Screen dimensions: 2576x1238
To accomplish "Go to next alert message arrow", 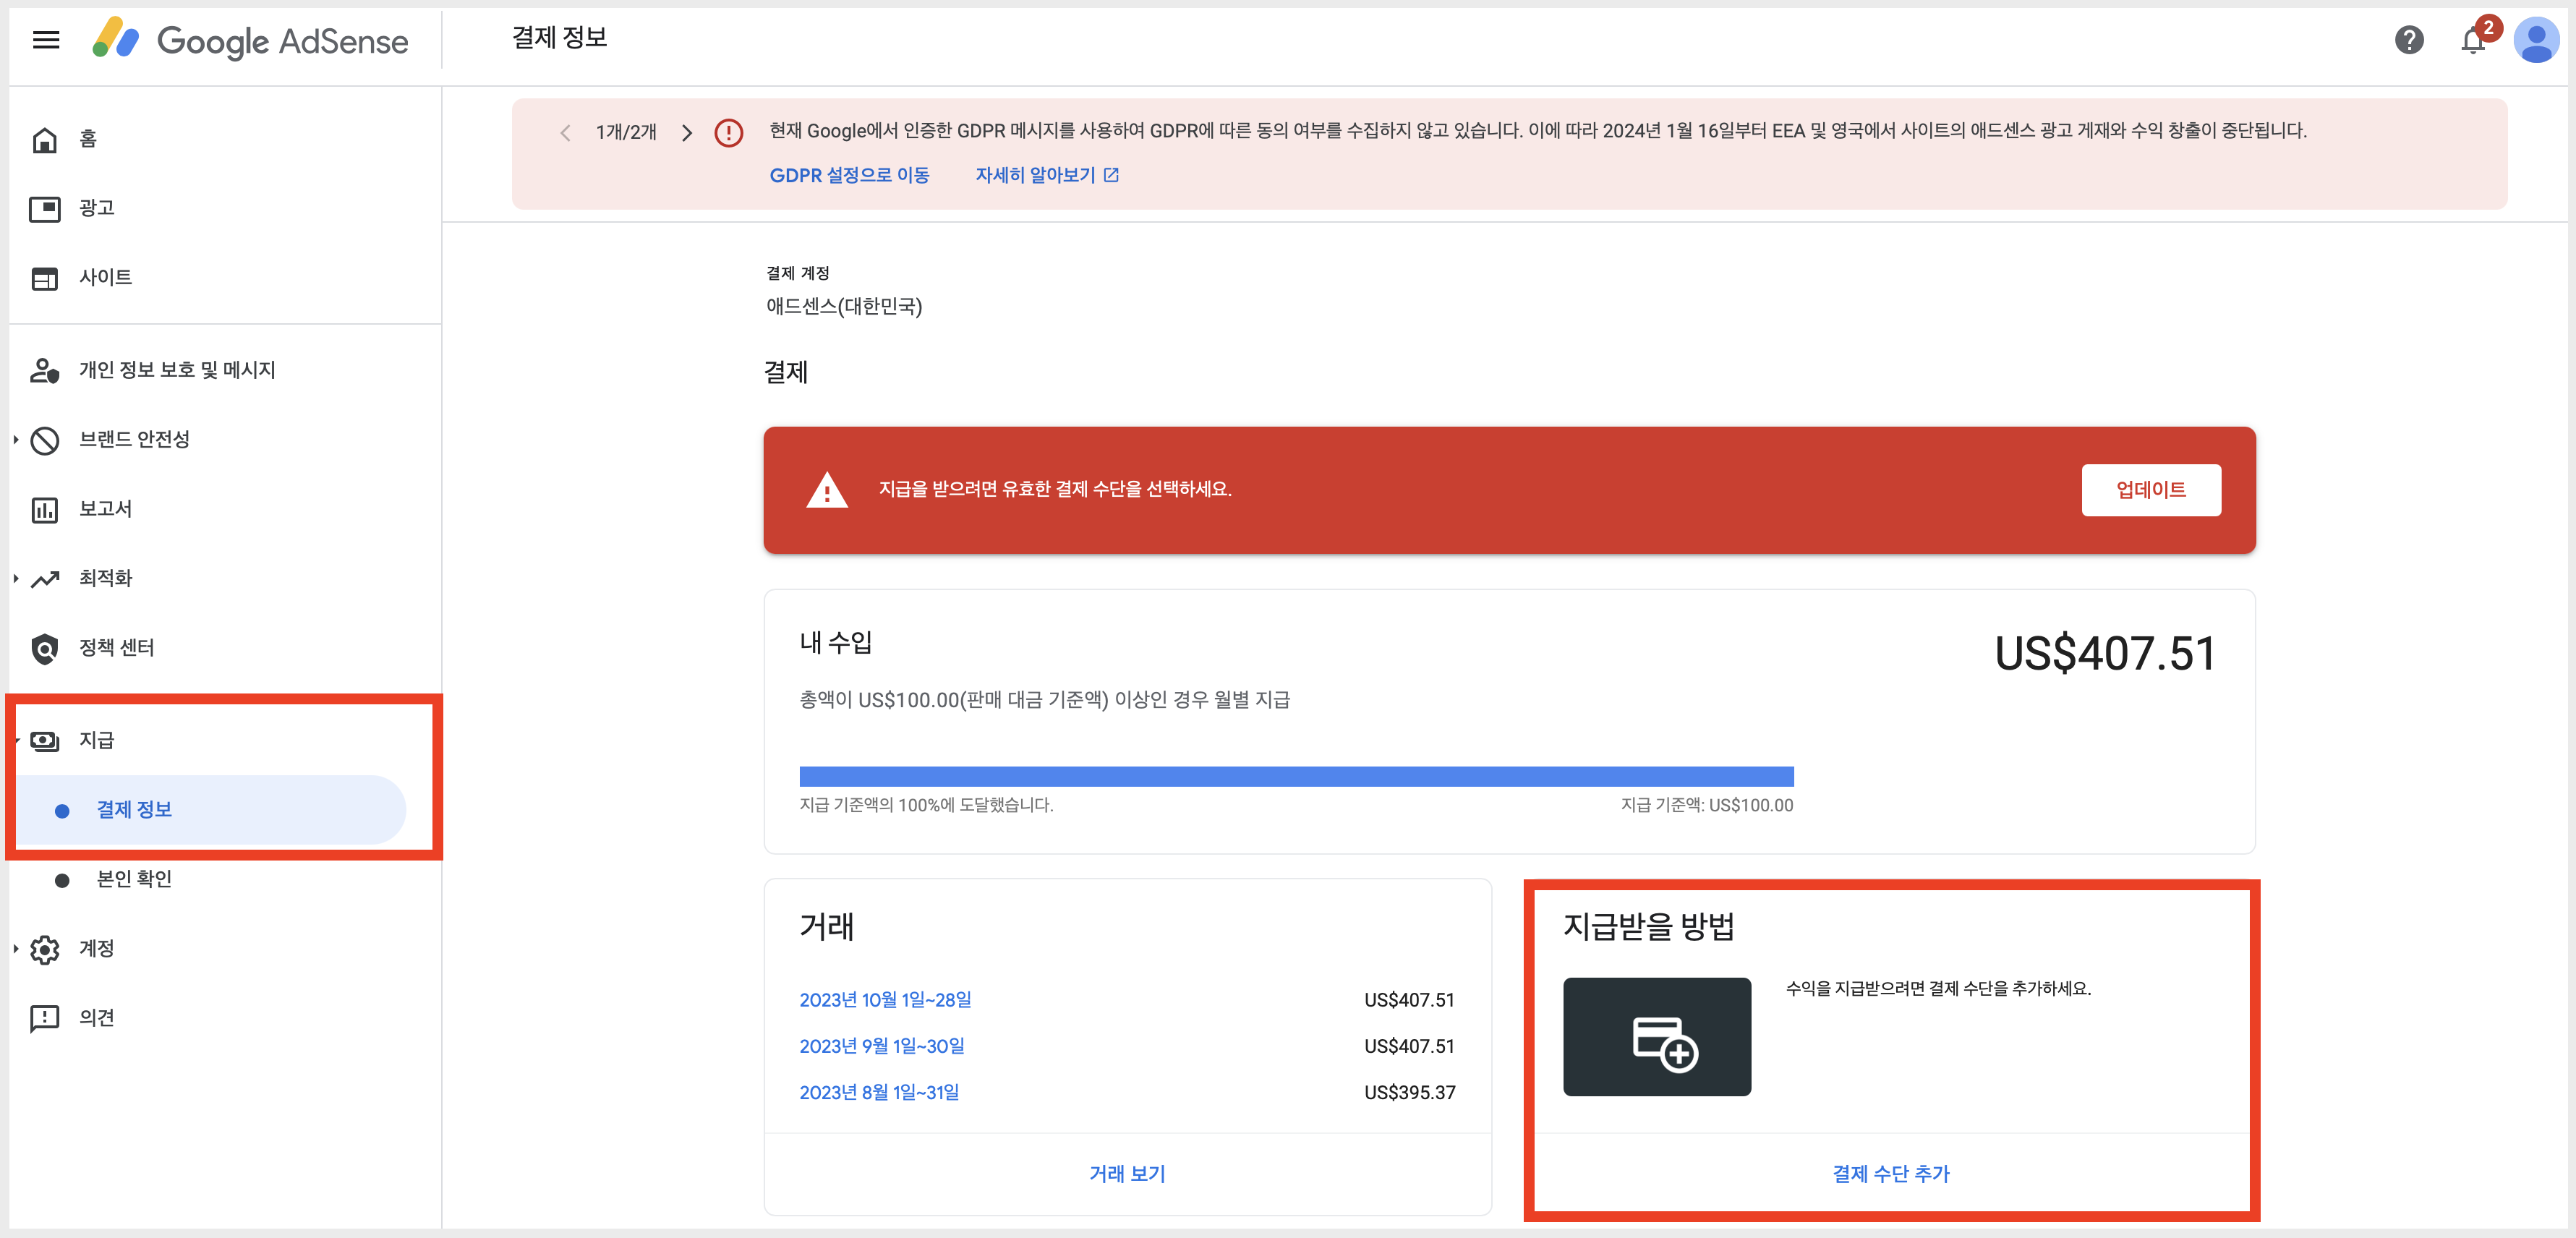I will [x=686, y=133].
